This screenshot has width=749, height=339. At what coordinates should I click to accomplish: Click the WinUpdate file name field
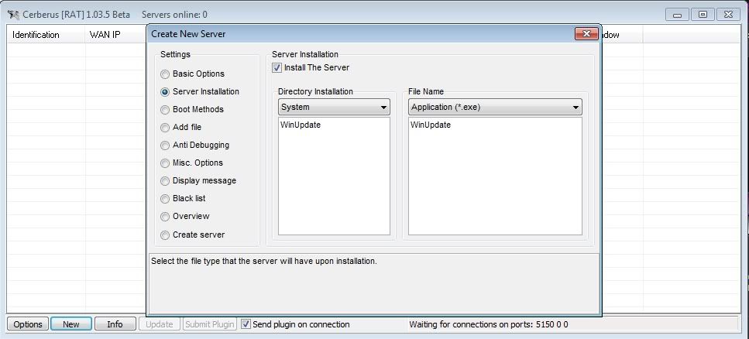point(495,176)
